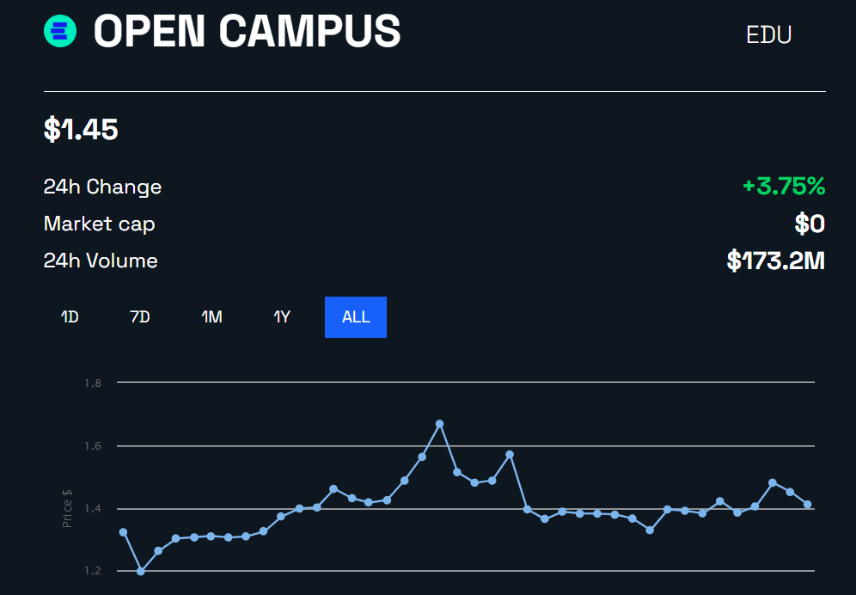Click the $173.2M 24h volume value
This screenshot has height=595, width=856.
coord(776,261)
